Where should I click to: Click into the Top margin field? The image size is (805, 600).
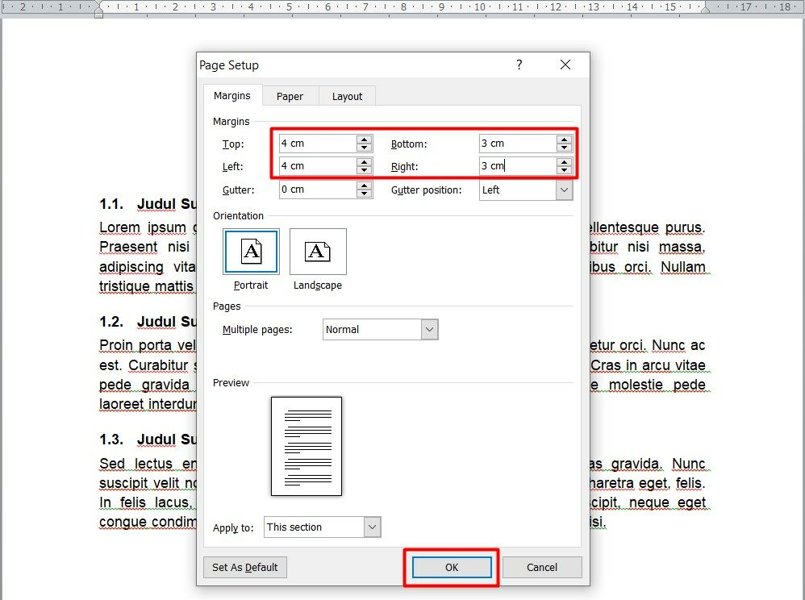316,144
